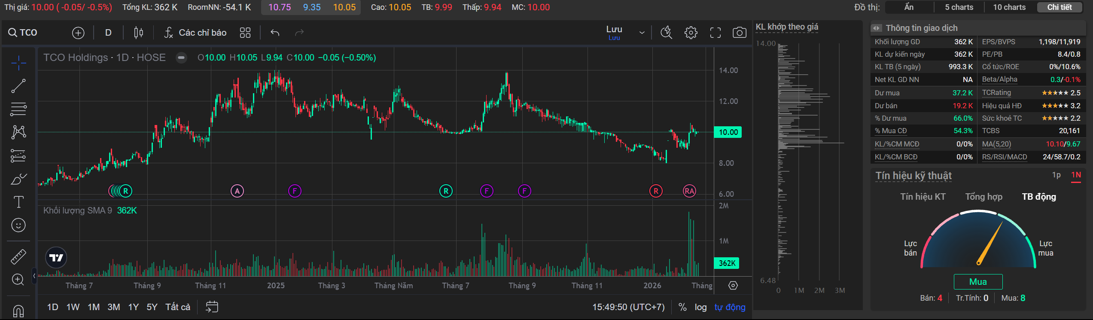Open the indicator templates grid
Screen dimensions: 1093x320
[x=245, y=33]
